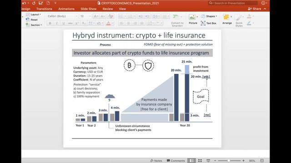Toggle Subscript formatting
This screenshot has width=291, height=163.
[x=84, y=23]
